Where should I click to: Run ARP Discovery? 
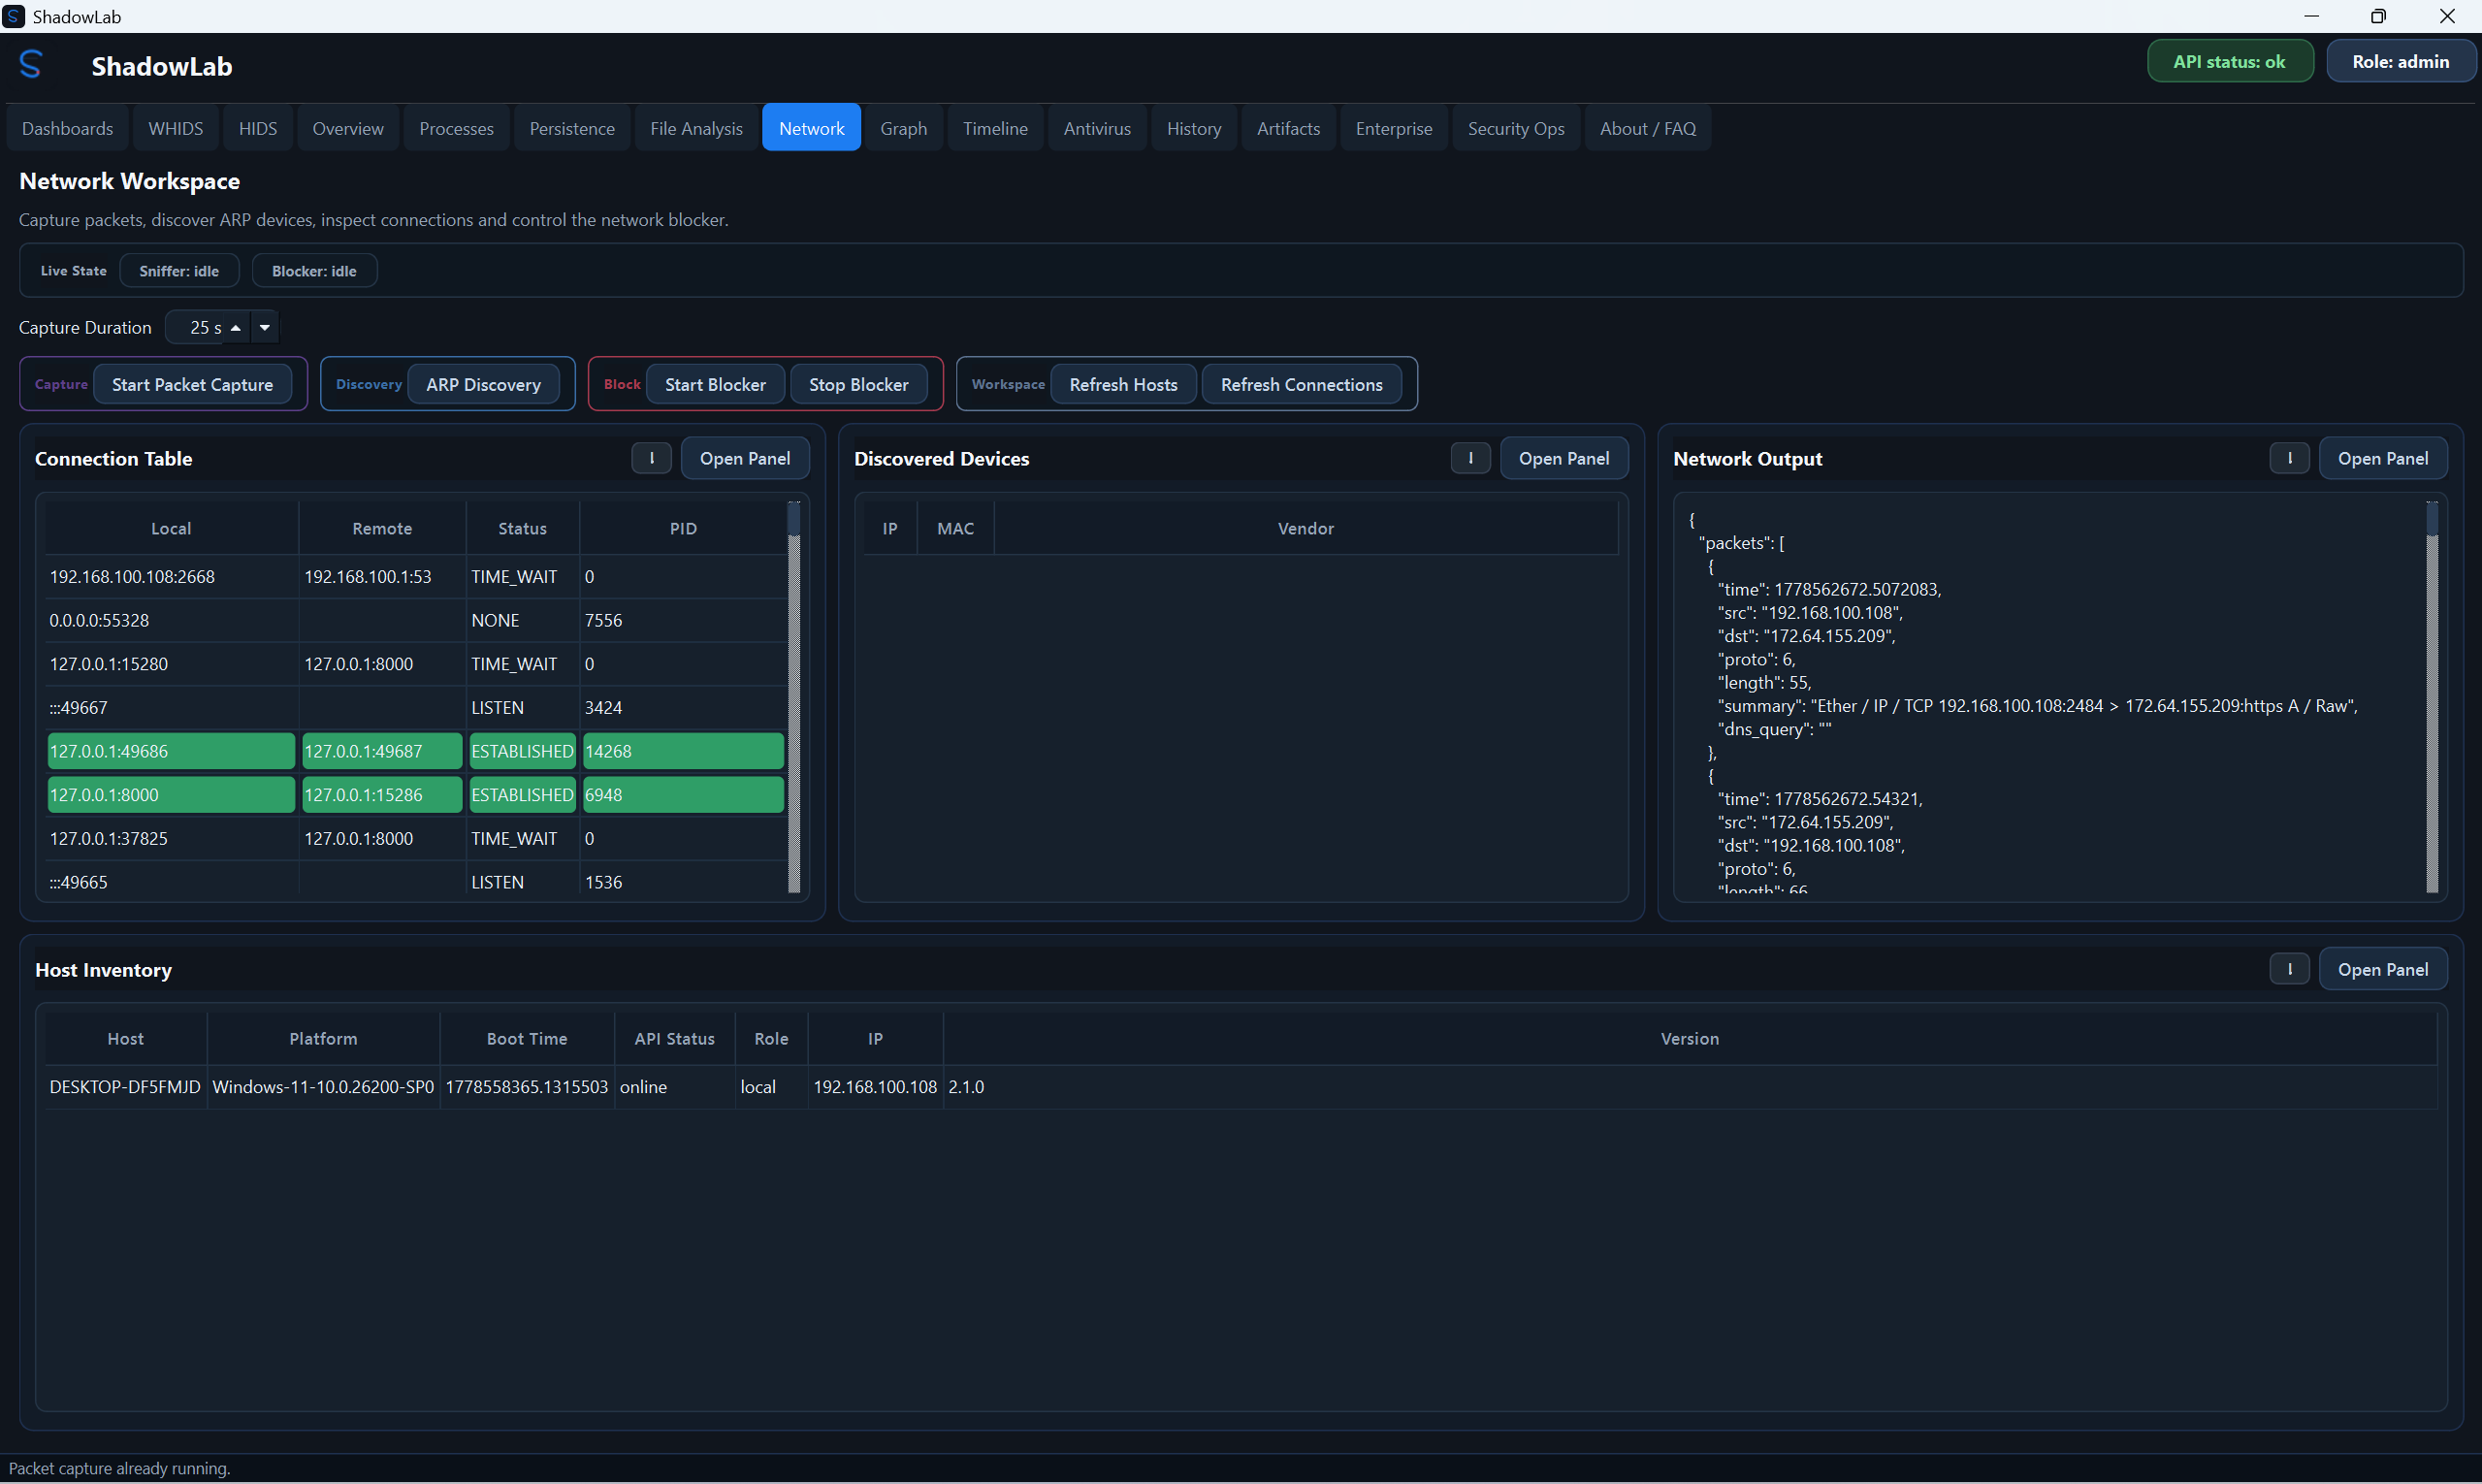(484, 385)
